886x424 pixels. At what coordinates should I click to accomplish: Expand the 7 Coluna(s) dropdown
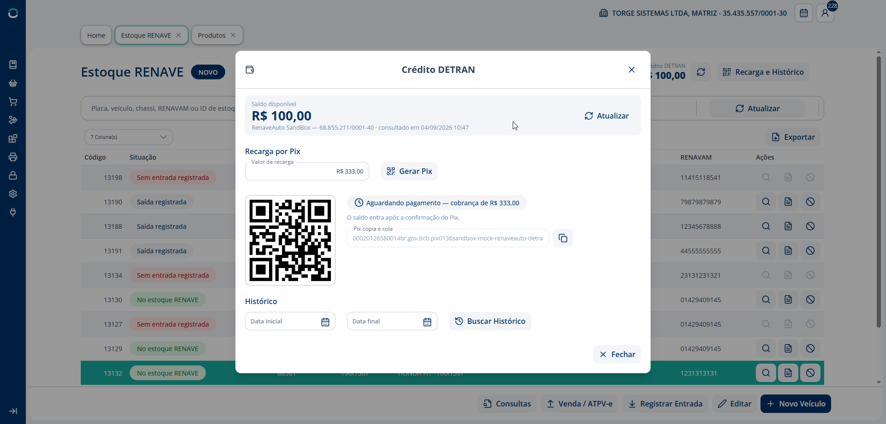pyautogui.click(x=129, y=137)
